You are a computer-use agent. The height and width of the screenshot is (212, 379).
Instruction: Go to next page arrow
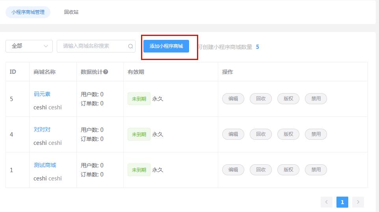[358, 202]
